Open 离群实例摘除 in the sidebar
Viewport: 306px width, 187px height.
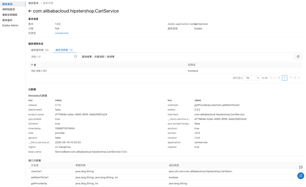point(10,15)
